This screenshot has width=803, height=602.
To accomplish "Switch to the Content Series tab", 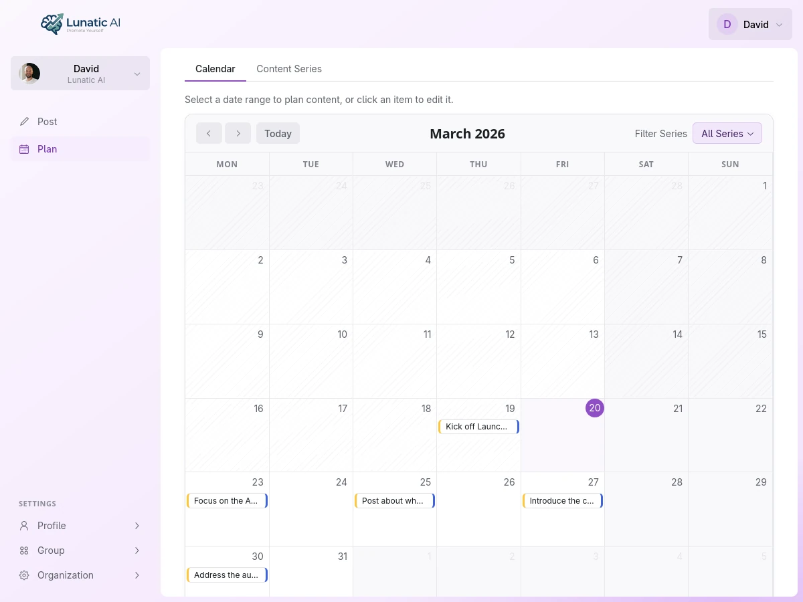I will 289,69.
